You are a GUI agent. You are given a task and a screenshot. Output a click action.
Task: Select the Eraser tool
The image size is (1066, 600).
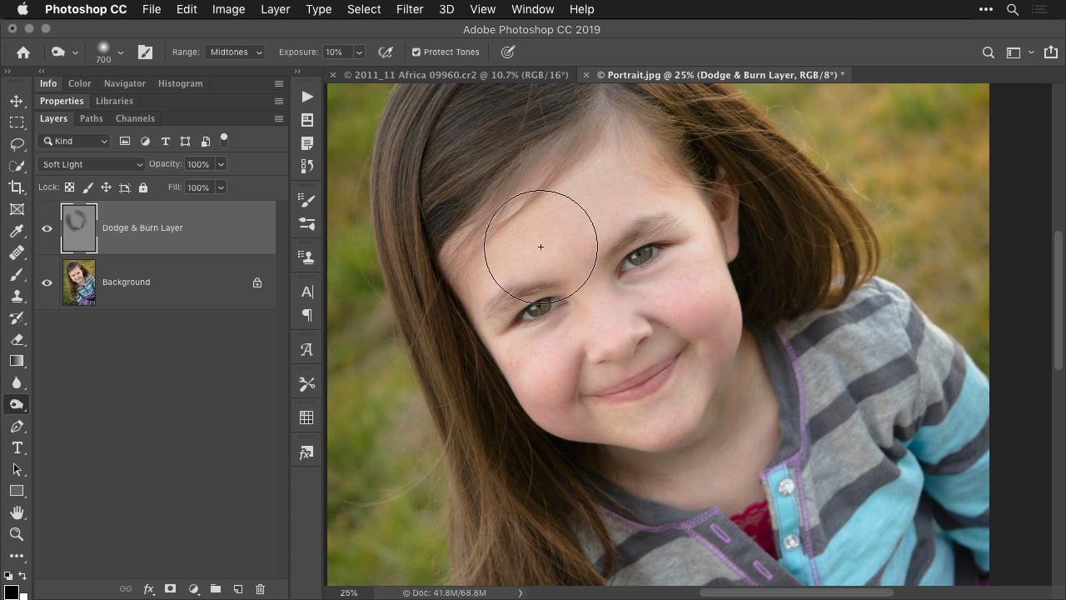point(17,339)
